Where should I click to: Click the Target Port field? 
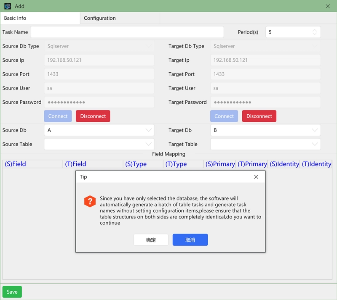click(x=265, y=74)
